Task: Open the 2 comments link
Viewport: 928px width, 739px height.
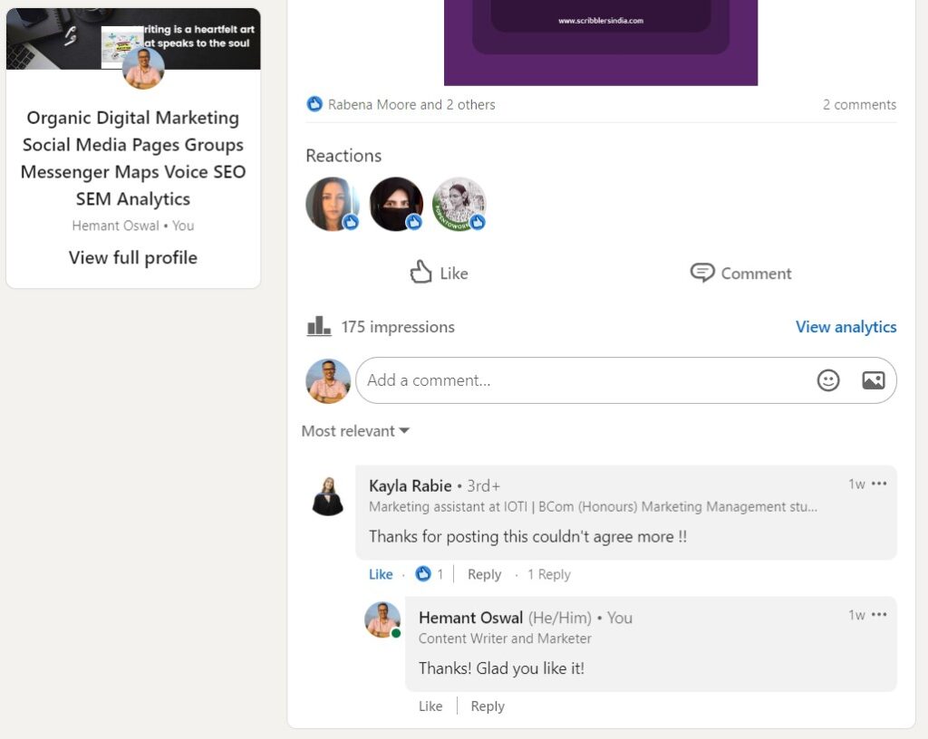Action: (859, 104)
